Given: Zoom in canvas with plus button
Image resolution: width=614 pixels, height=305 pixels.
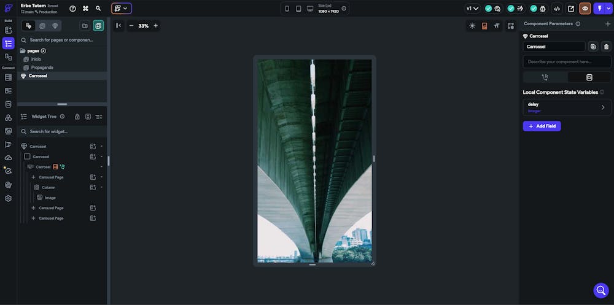Looking at the screenshot, I should [x=155, y=26].
